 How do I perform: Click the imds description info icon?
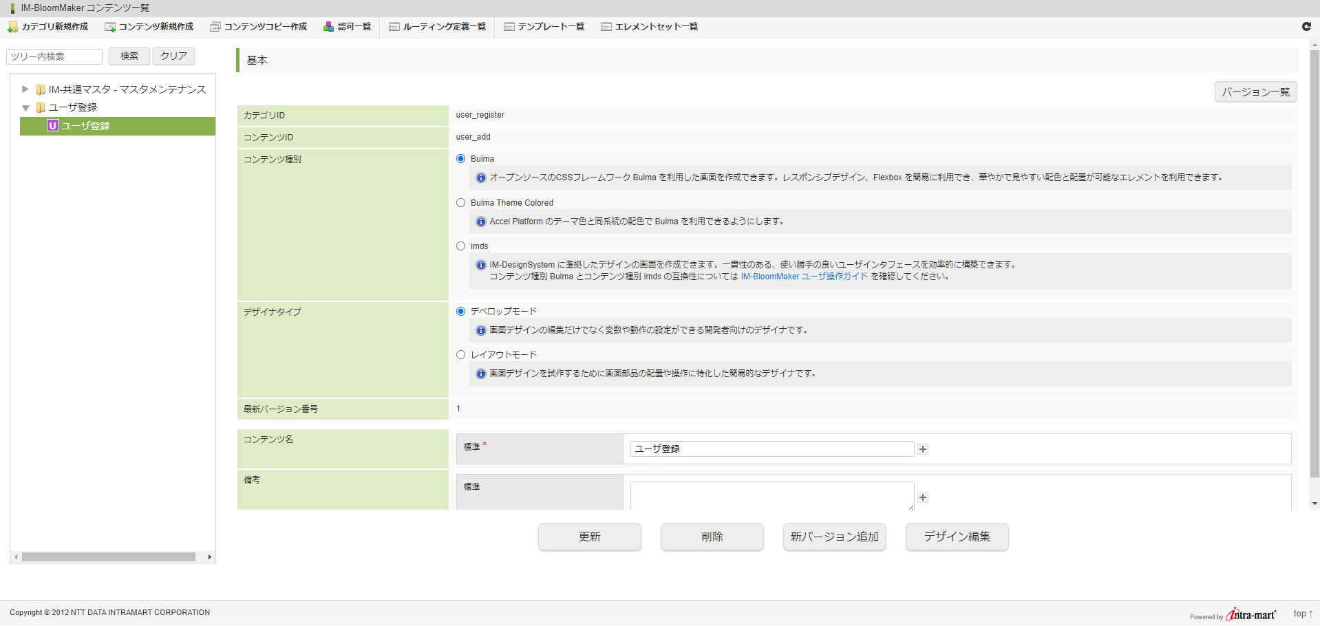tap(481, 265)
